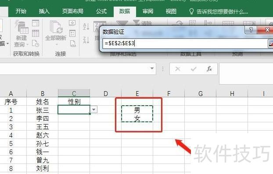Open the 审阅 ribbon tab

148,11
